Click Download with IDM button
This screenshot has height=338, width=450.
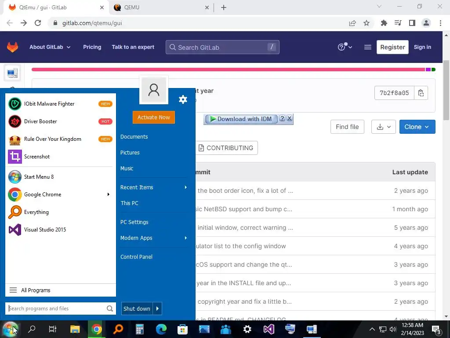point(241,119)
